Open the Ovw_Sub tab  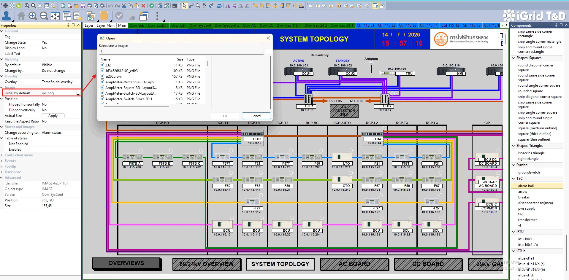pyautogui.click(x=137, y=26)
